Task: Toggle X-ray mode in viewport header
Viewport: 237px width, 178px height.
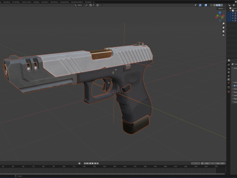Action: [211, 5]
